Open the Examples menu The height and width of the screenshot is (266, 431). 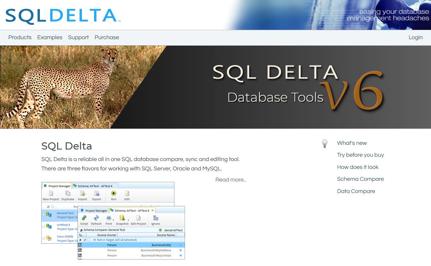click(x=50, y=37)
